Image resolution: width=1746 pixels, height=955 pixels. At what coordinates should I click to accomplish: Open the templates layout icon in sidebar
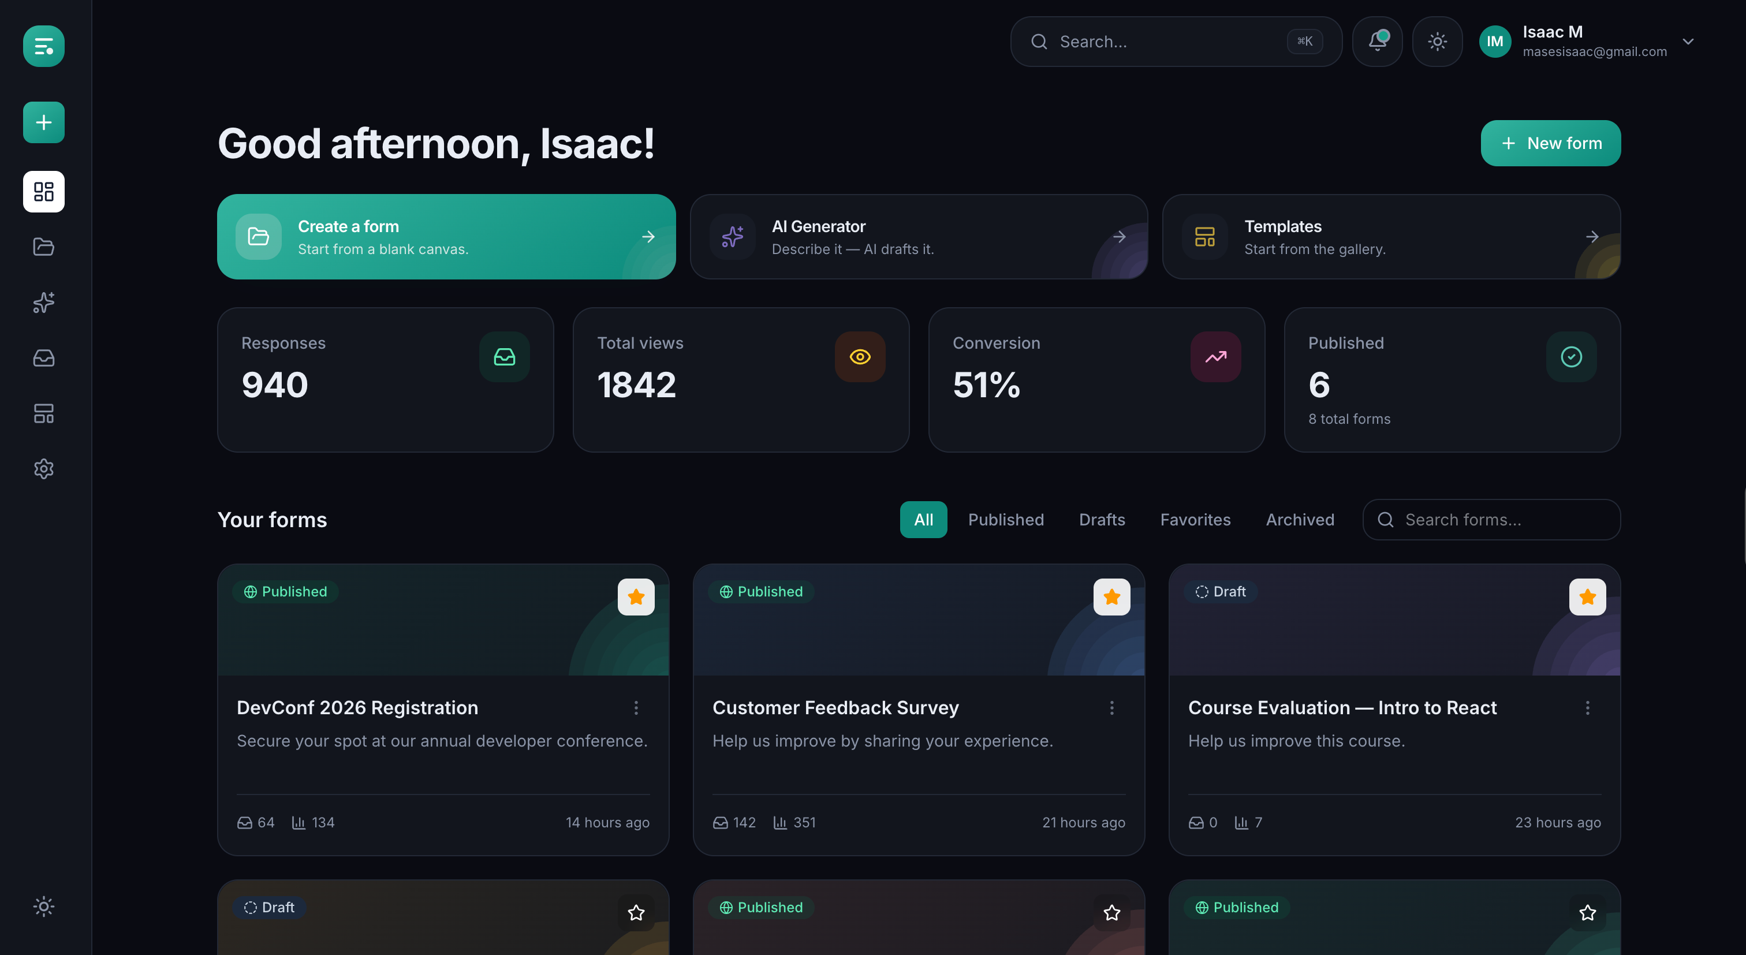[x=43, y=413]
